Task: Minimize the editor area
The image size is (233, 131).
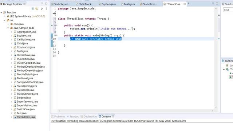Action: click(x=213, y=3)
